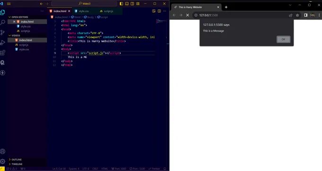Go forward with VS Code navigation arrow
This screenshot has width=322, height=171.
click(x=47, y=4)
